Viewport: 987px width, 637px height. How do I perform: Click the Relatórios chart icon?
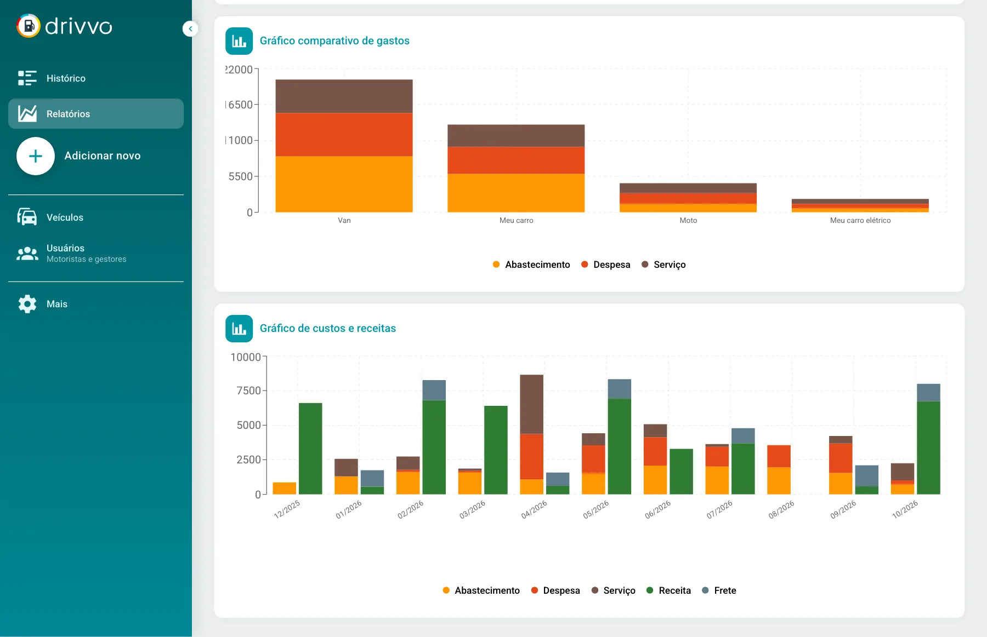[x=27, y=113]
